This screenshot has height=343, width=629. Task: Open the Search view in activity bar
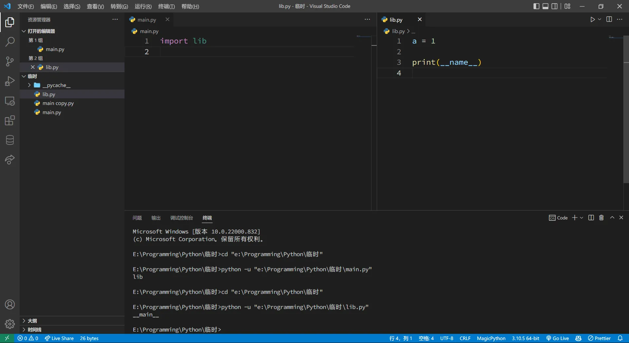tap(10, 42)
